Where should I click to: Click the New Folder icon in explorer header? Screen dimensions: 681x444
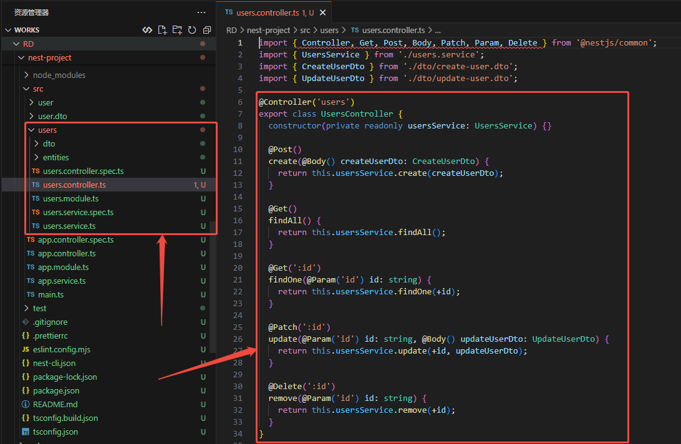pyautogui.click(x=177, y=30)
